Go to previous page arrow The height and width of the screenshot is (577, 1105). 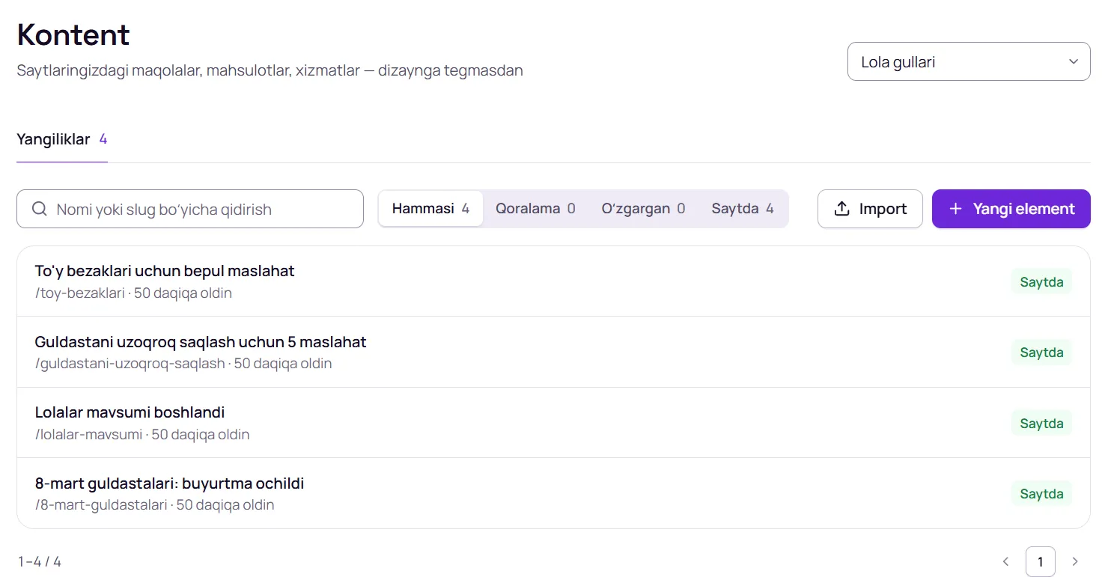[1005, 561]
